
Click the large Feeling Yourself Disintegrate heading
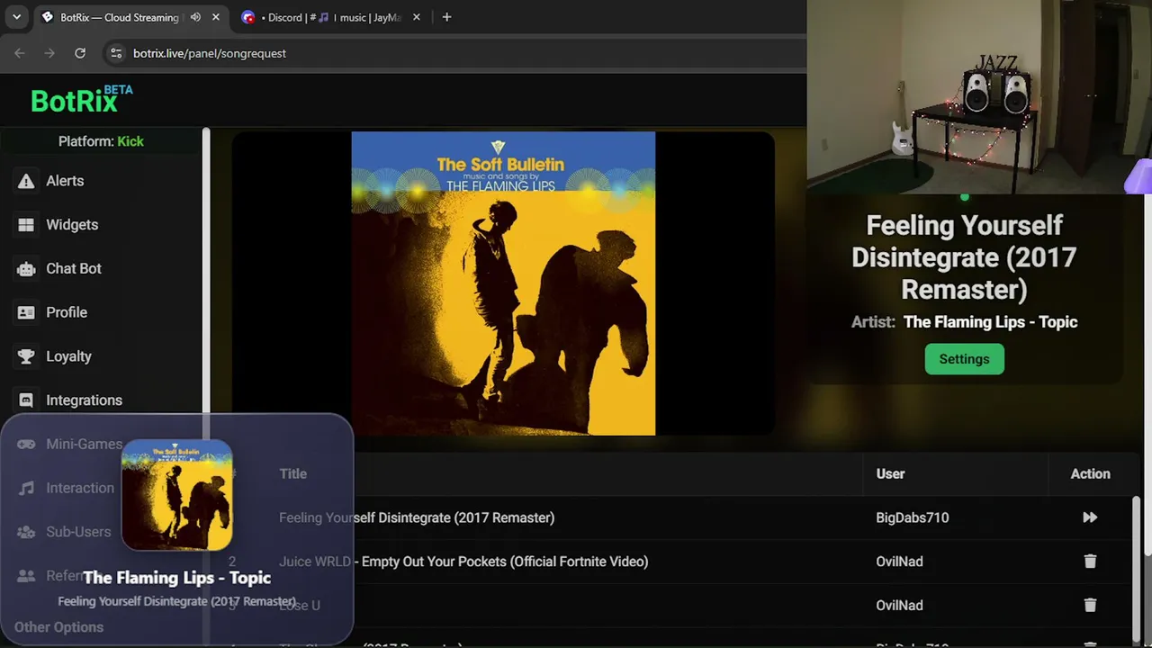pyautogui.click(x=964, y=257)
